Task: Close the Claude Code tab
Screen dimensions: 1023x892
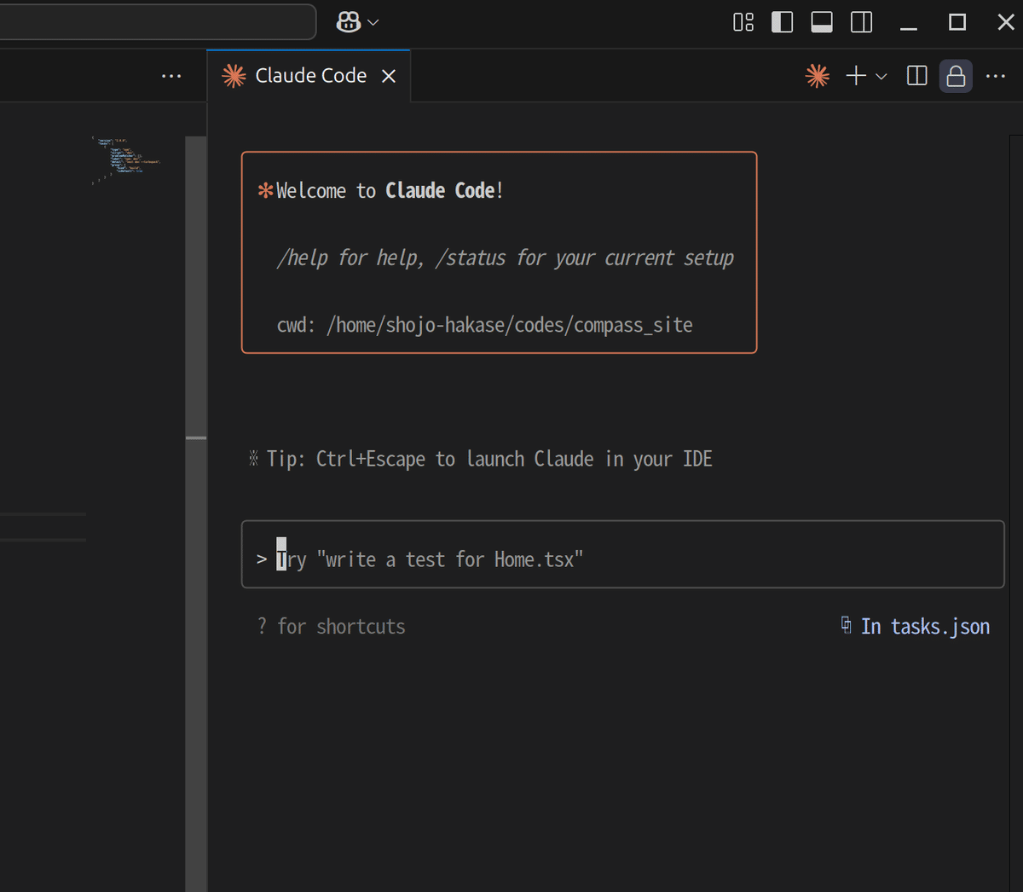Action: click(389, 76)
